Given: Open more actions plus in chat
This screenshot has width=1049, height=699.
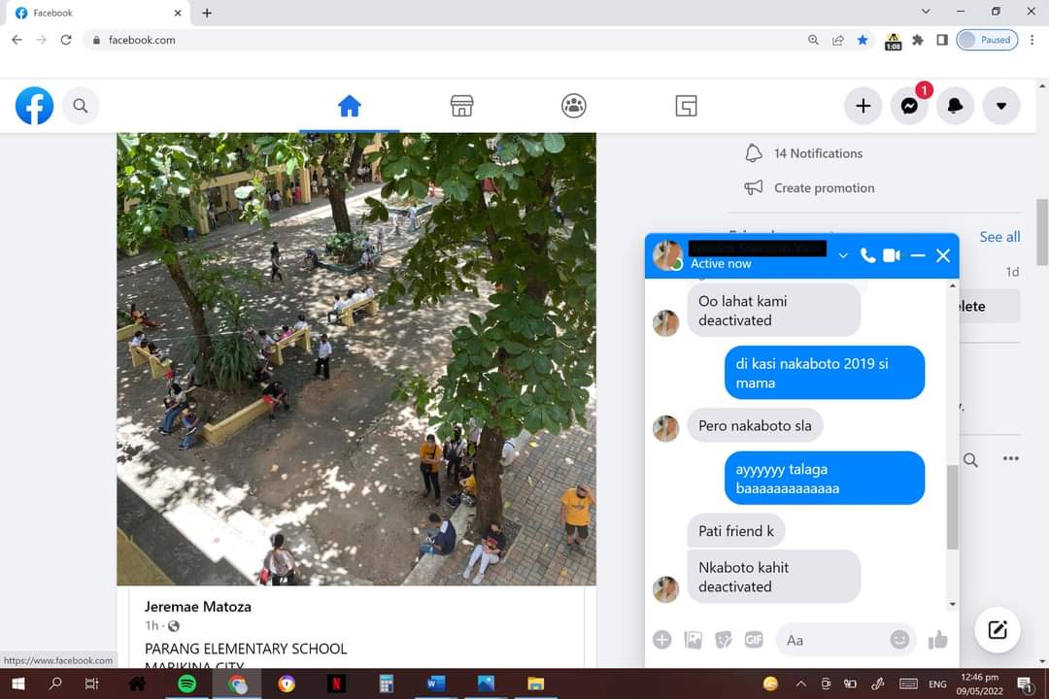Looking at the screenshot, I should pyautogui.click(x=661, y=640).
